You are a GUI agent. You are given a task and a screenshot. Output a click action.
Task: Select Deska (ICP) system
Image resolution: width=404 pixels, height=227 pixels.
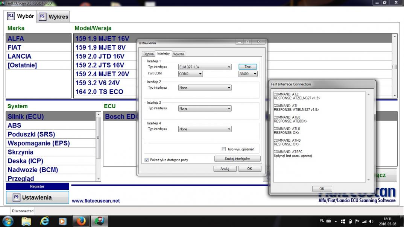coord(51,161)
